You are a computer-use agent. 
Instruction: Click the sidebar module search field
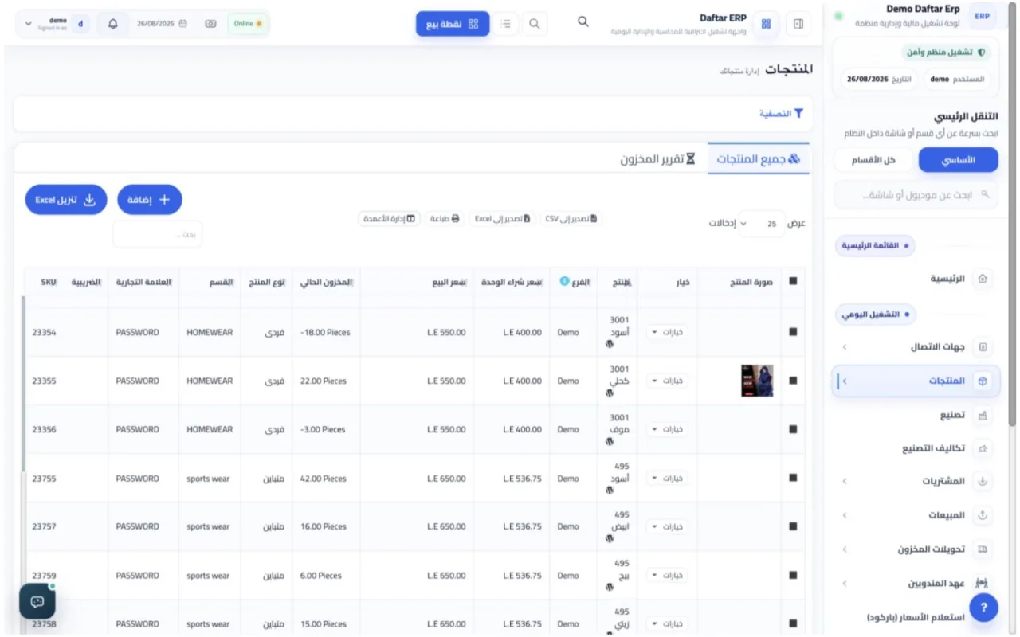pyautogui.click(x=916, y=195)
